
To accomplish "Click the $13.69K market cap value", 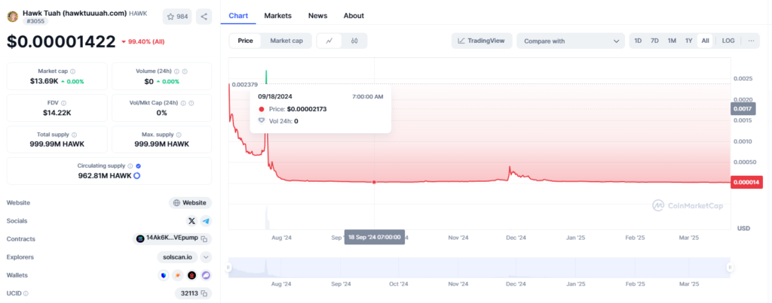I will pyautogui.click(x=44, y=81).
